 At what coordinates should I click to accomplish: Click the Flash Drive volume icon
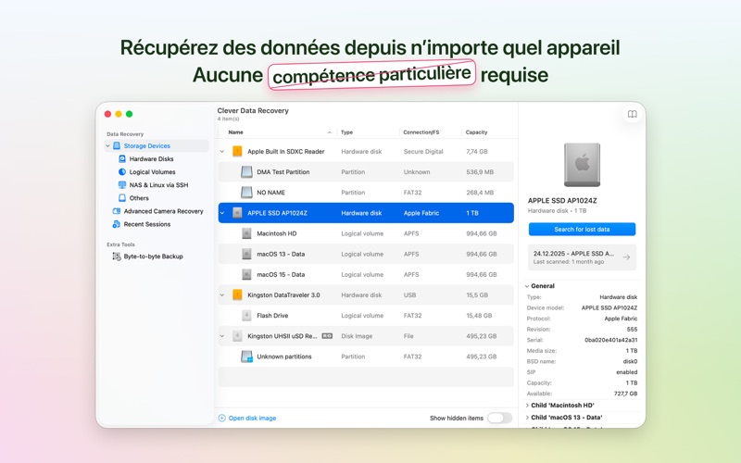(246, 316)
